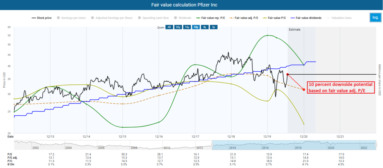
Task: Click the 2002 label in navigator
Action: coord(36,148)
